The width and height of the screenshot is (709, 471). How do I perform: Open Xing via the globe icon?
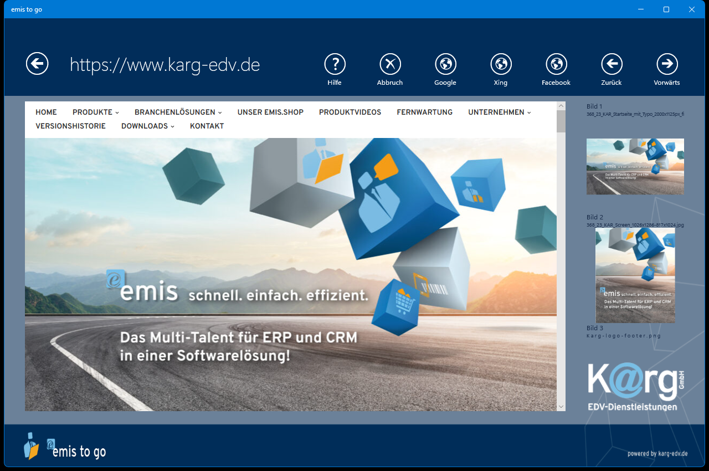501,64
